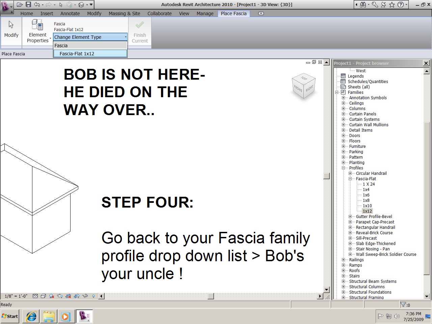Click the Fascia header in type list
This screenshot has width=432, height=324.
tap(90, 46)
